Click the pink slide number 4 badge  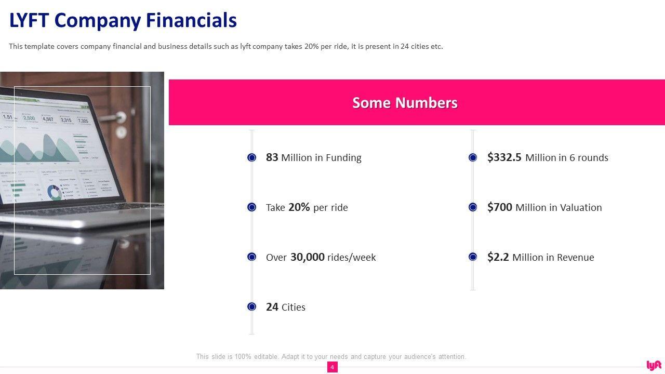(x=332, y=367)
